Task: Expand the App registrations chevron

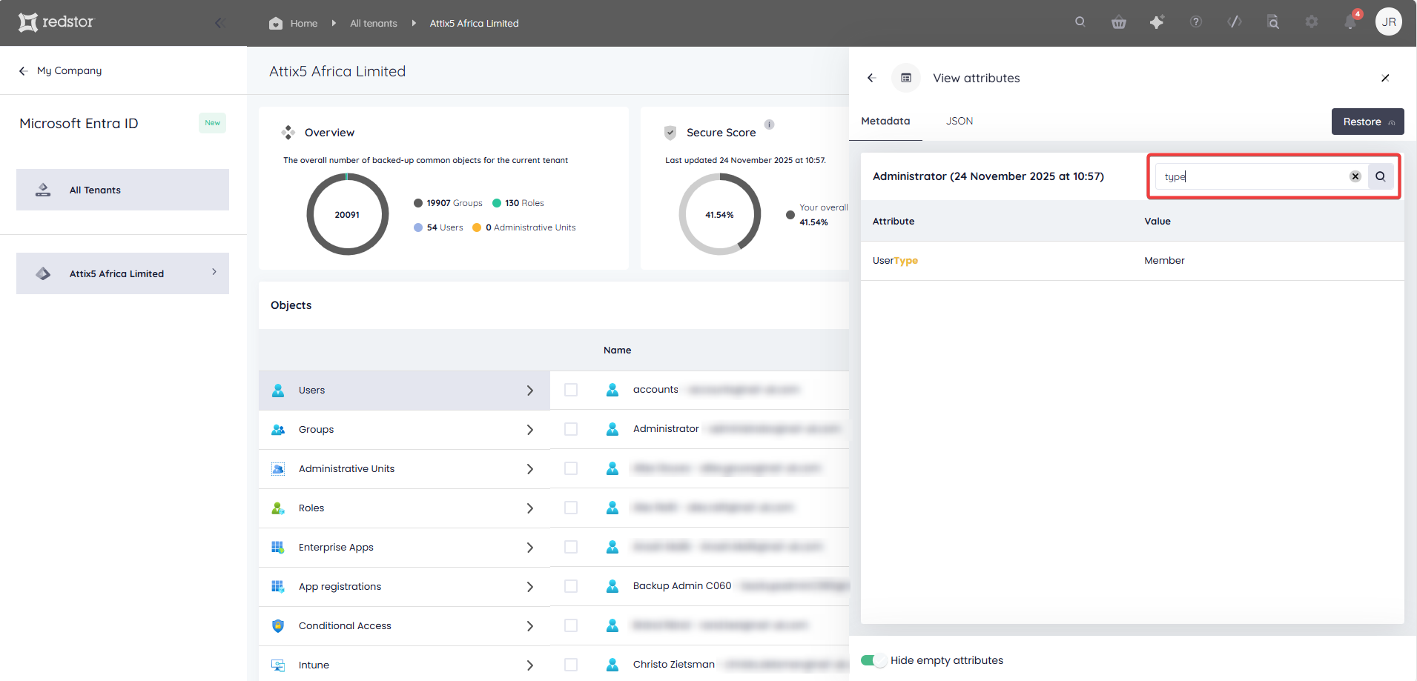Action: pos(530,587)
